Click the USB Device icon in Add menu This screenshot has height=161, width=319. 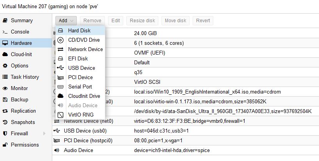60,68
